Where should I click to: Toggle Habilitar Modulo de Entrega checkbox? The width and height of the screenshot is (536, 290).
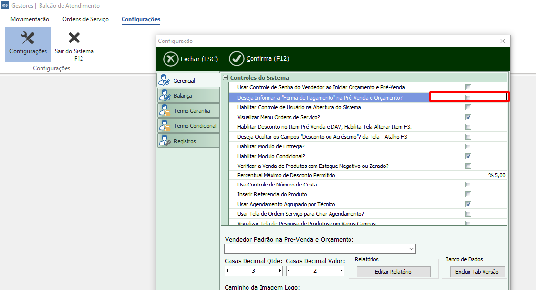coord(468,146)
